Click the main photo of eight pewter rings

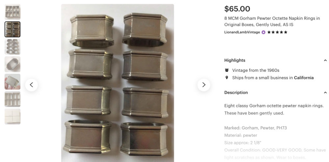117,83
